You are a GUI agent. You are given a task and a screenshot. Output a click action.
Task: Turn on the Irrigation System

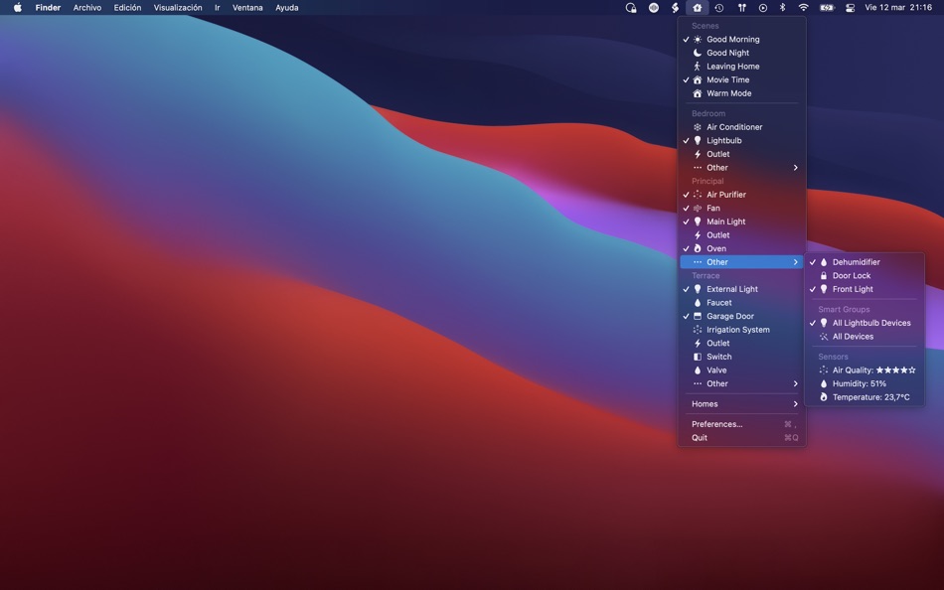(x=741, y=330)
